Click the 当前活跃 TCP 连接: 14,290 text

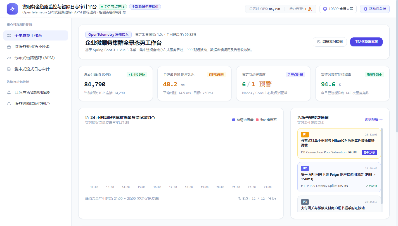click(x=105, y=93)
